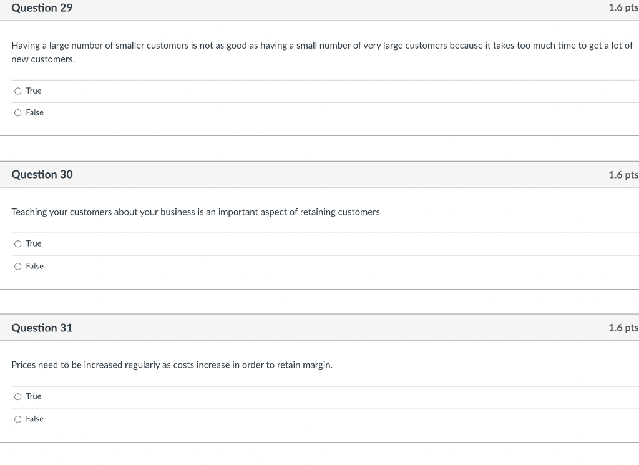Image resolution: width=639 pixels, height=465 pixels.
Task: Choose False radio button for Question 30
Action: (x=18, y=267)
